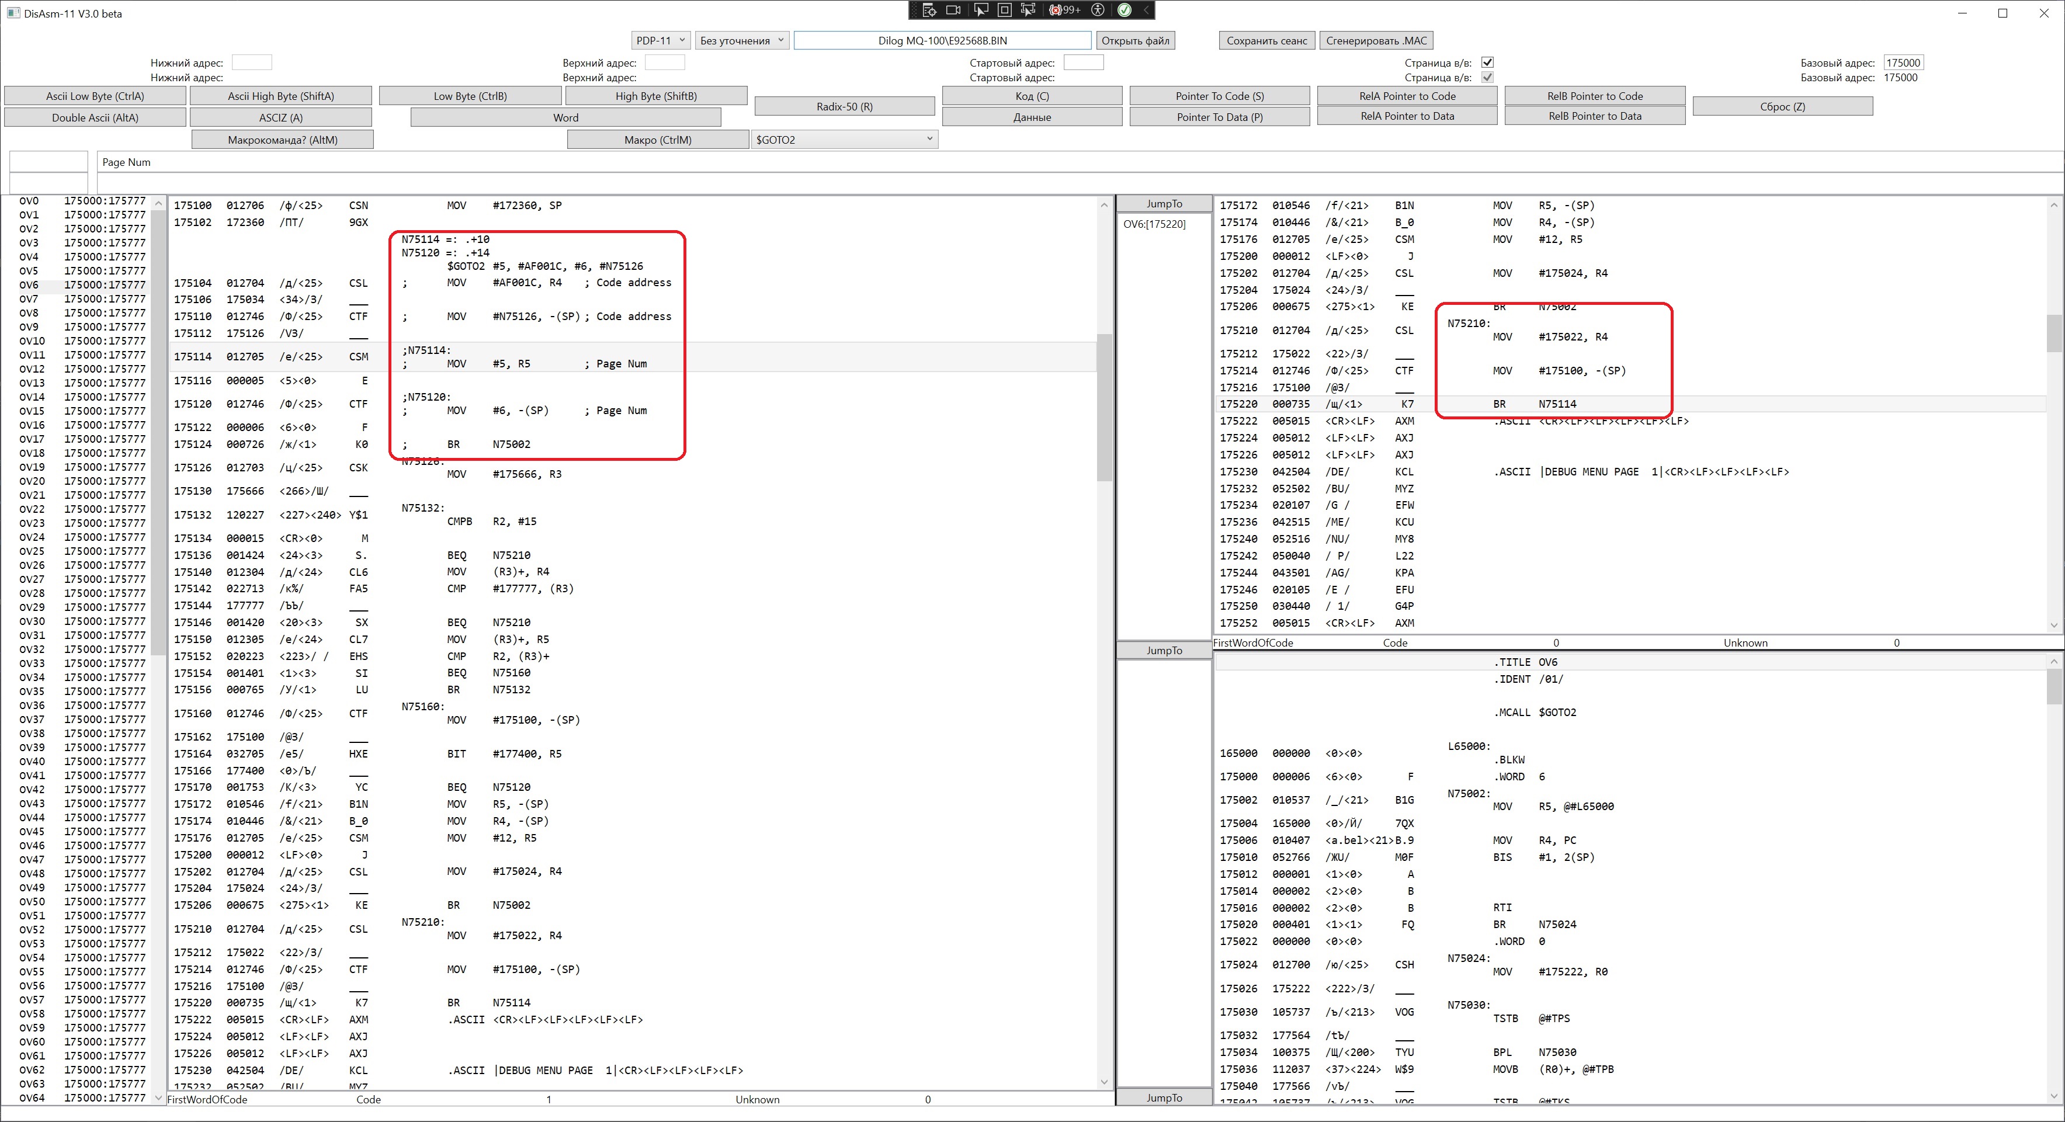
Task: Select OV20 overlay entry
Action: click(x=32, y=481)
